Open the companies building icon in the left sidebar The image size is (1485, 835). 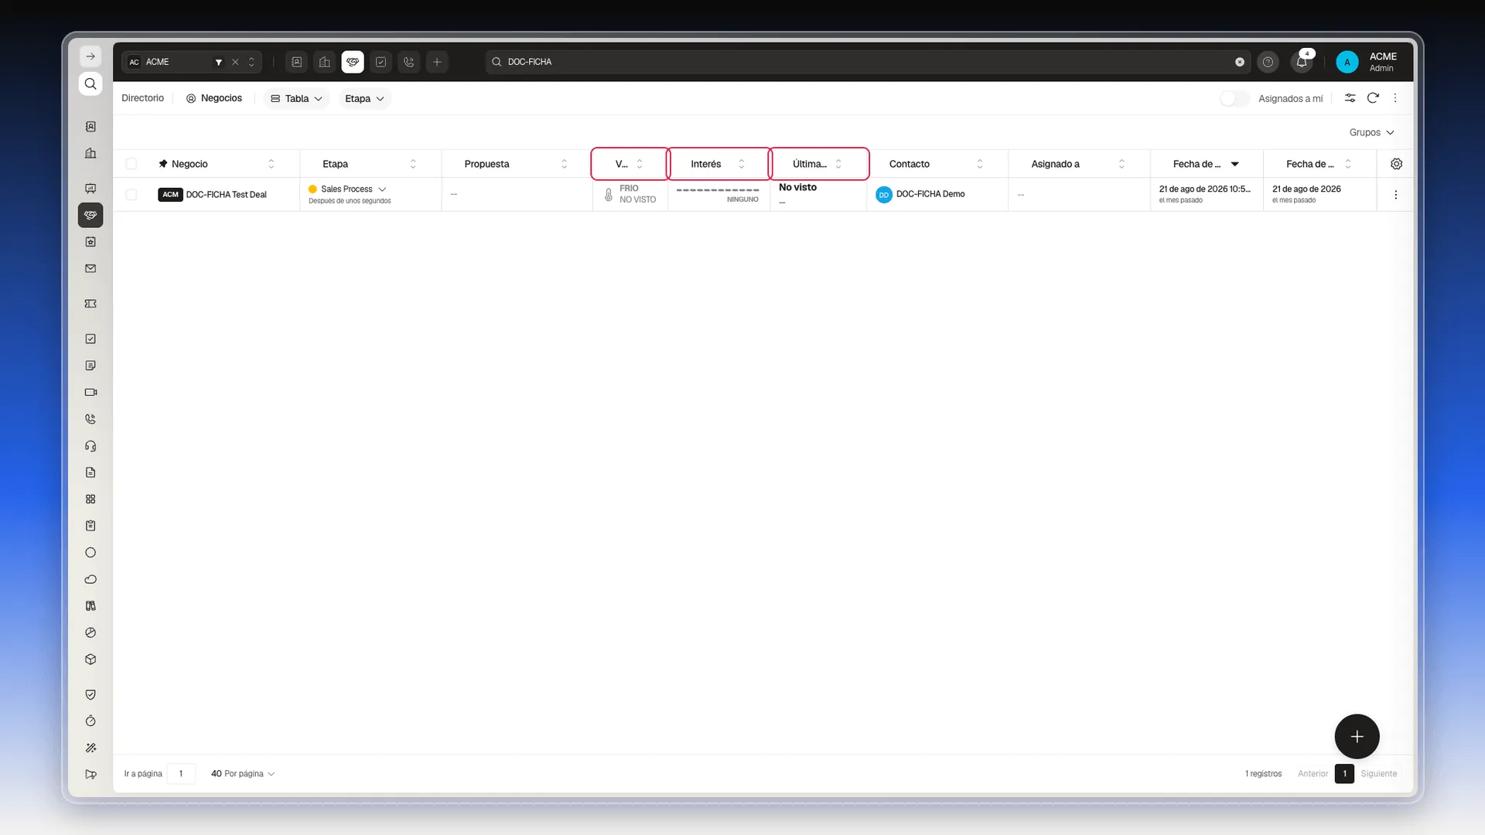90,153
